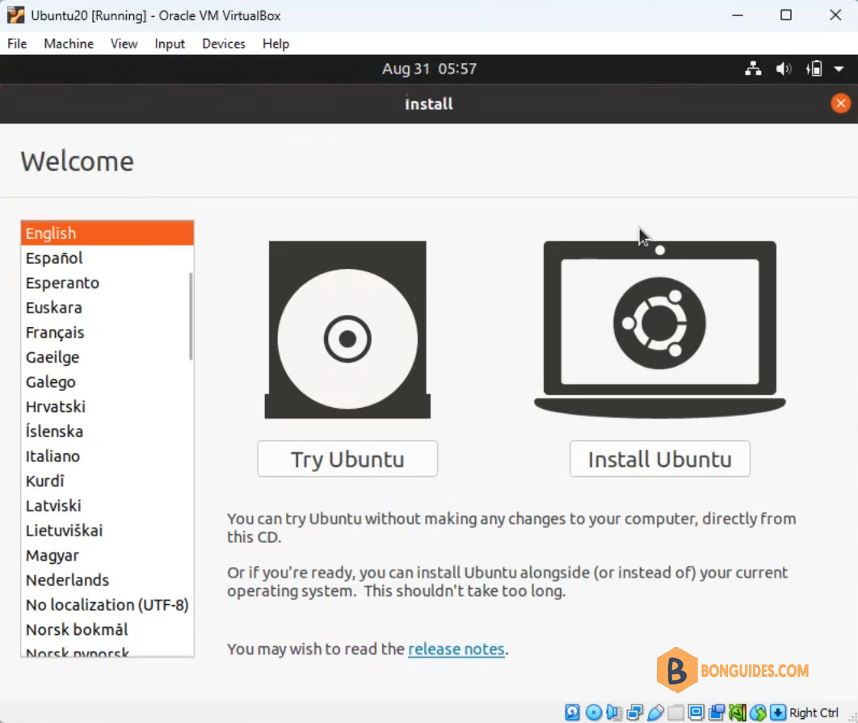Screen dimensions: 858x723
Task: Minimize the VirtualBox window
Action: pos(738,15)
